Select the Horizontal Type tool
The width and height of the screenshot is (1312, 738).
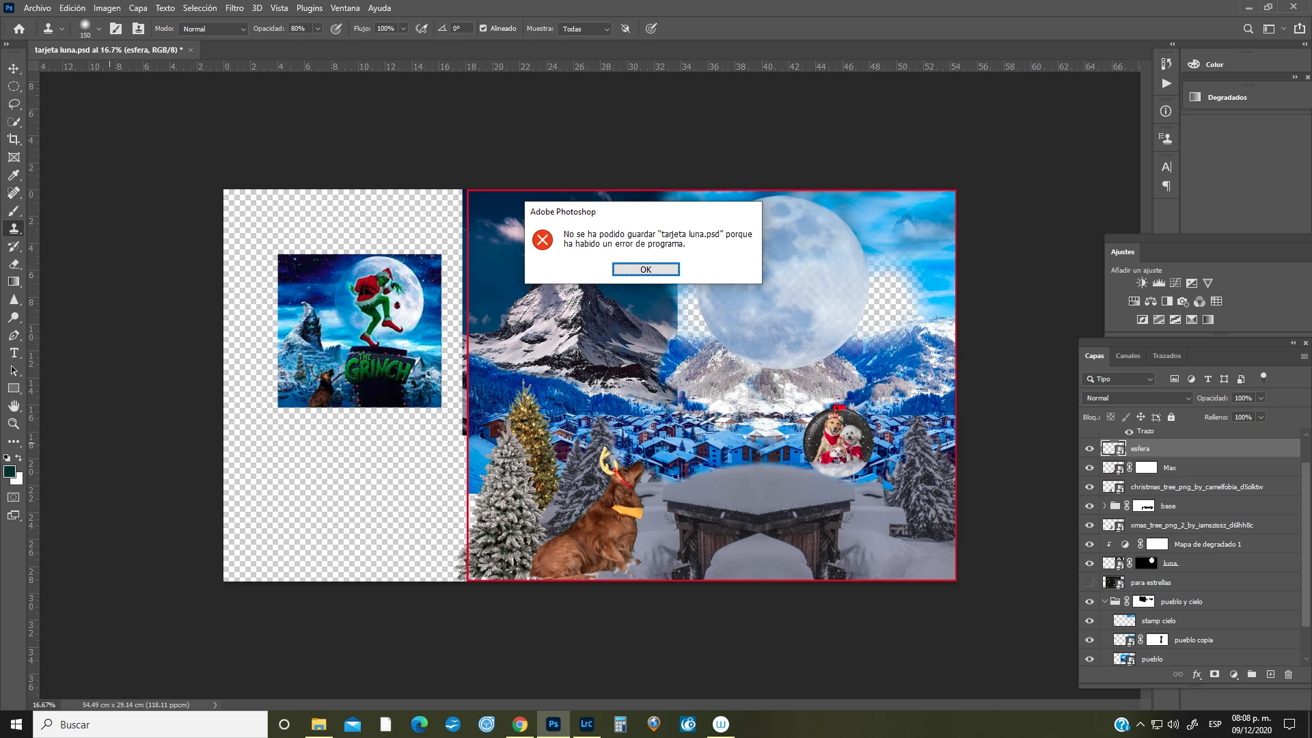coord(14,353)
